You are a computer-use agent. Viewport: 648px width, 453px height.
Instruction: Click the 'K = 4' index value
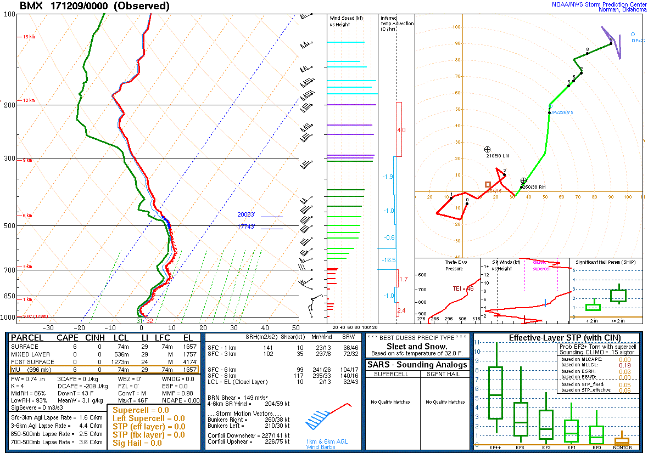[19, 386]
